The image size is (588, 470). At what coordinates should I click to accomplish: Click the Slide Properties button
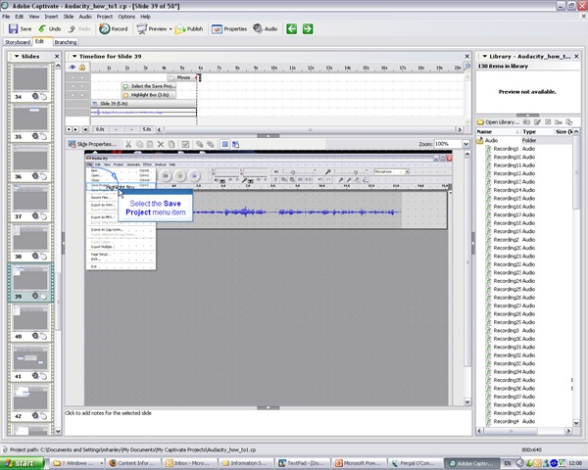(x=93, y=144)
